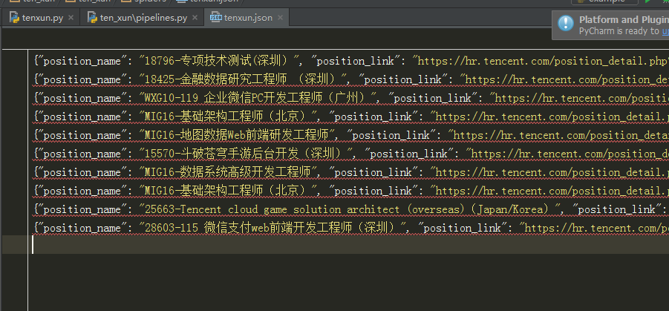The width and height of the screenshot is (669, 311).
Task: Click the hr.tencent.com URL on the 28603-115 line
Action: 596,228
